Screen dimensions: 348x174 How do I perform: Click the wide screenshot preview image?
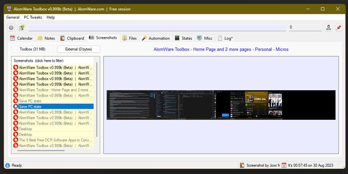pyautogui.click(x=221, y=105)
